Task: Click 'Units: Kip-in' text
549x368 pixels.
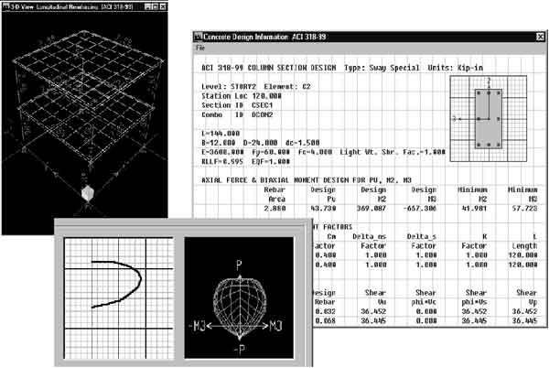Action: tap(455, 68)
